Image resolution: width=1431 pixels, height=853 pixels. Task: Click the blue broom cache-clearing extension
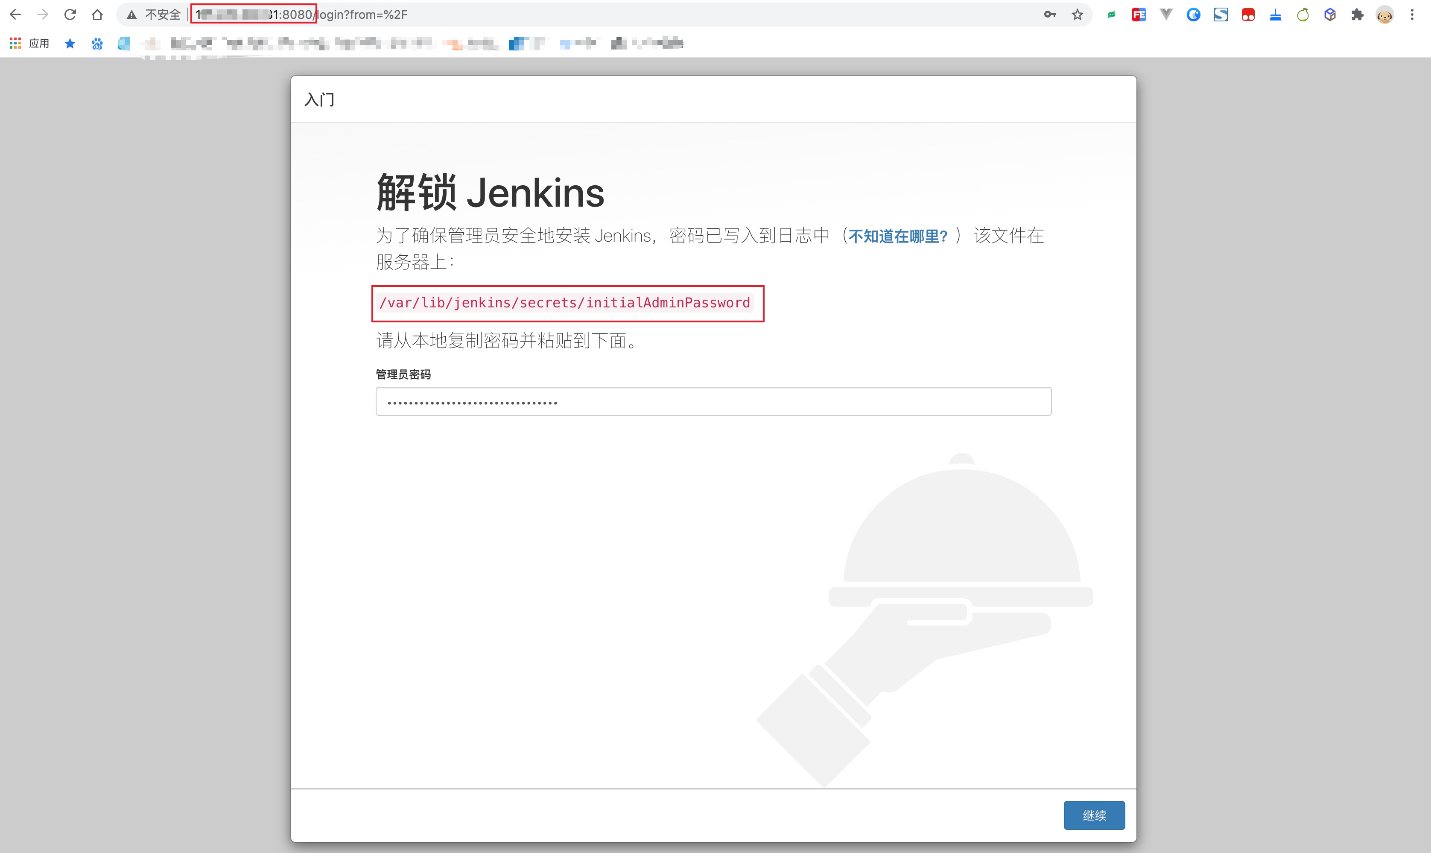point(1275,15)
